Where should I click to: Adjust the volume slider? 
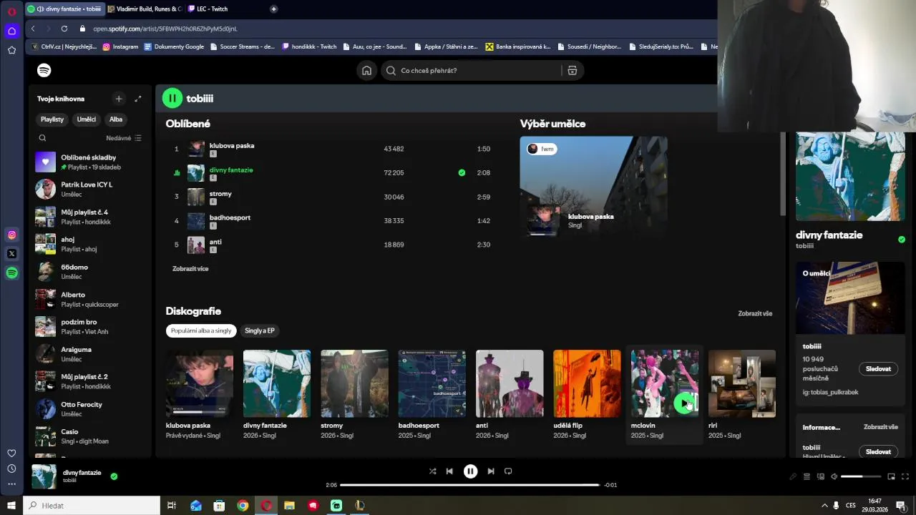click(861, 476)
